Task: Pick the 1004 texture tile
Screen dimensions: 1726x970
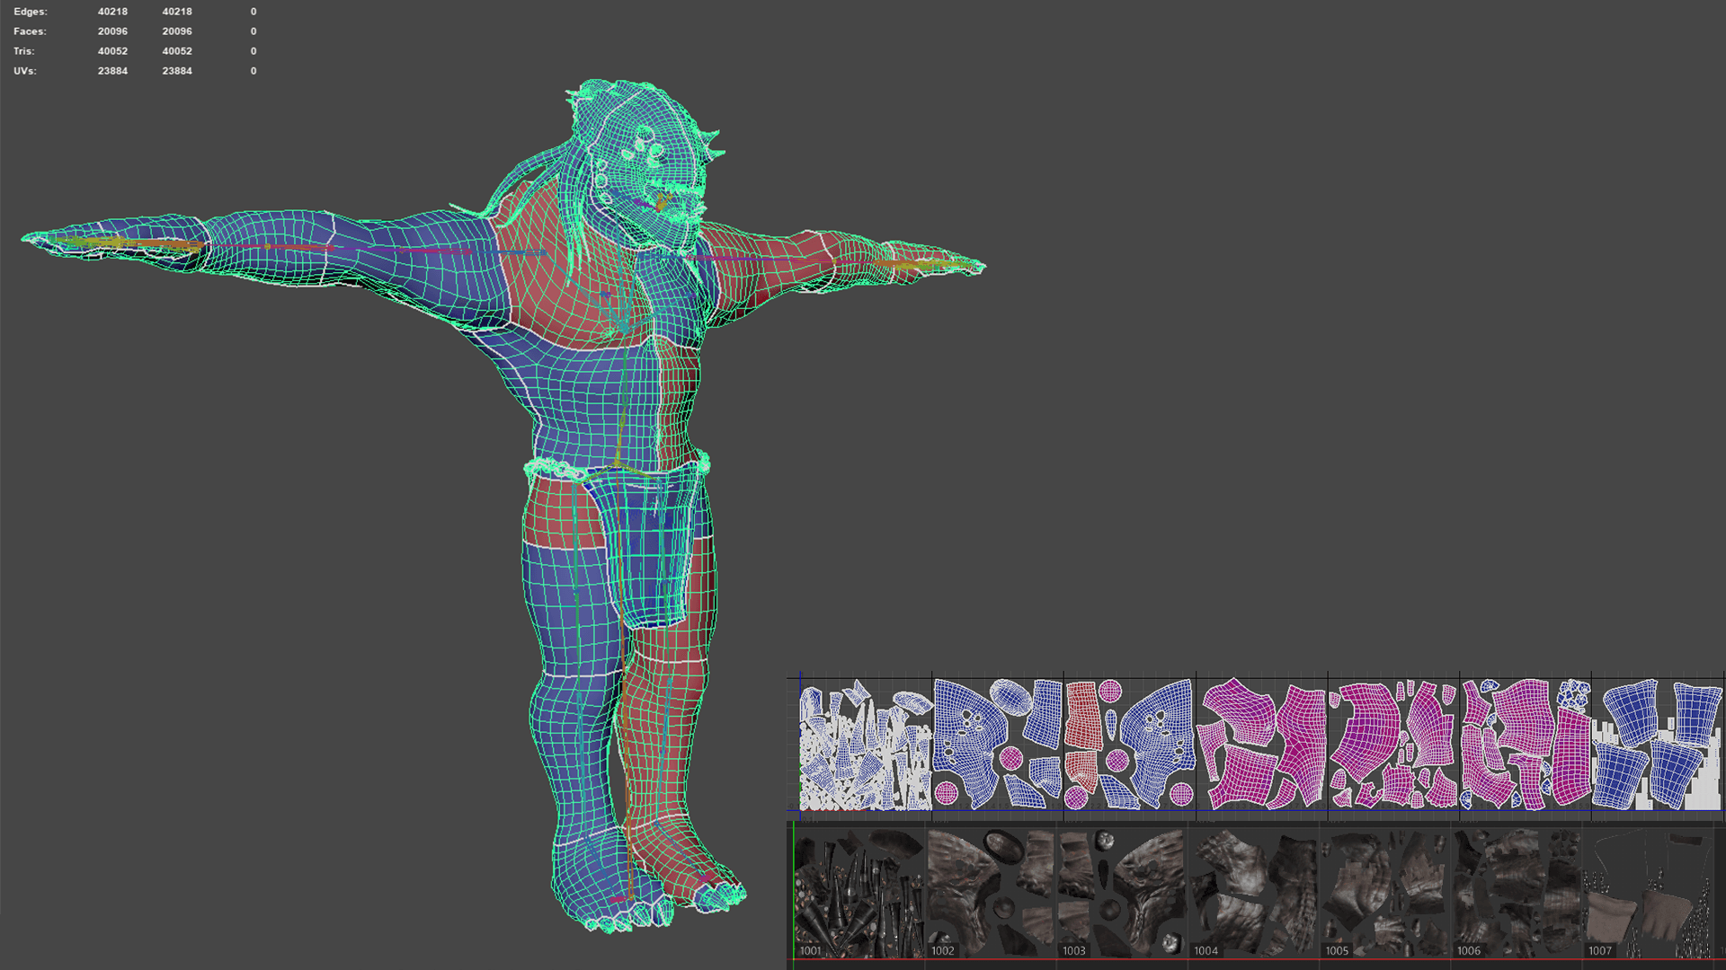Action: click(1252, 893)
